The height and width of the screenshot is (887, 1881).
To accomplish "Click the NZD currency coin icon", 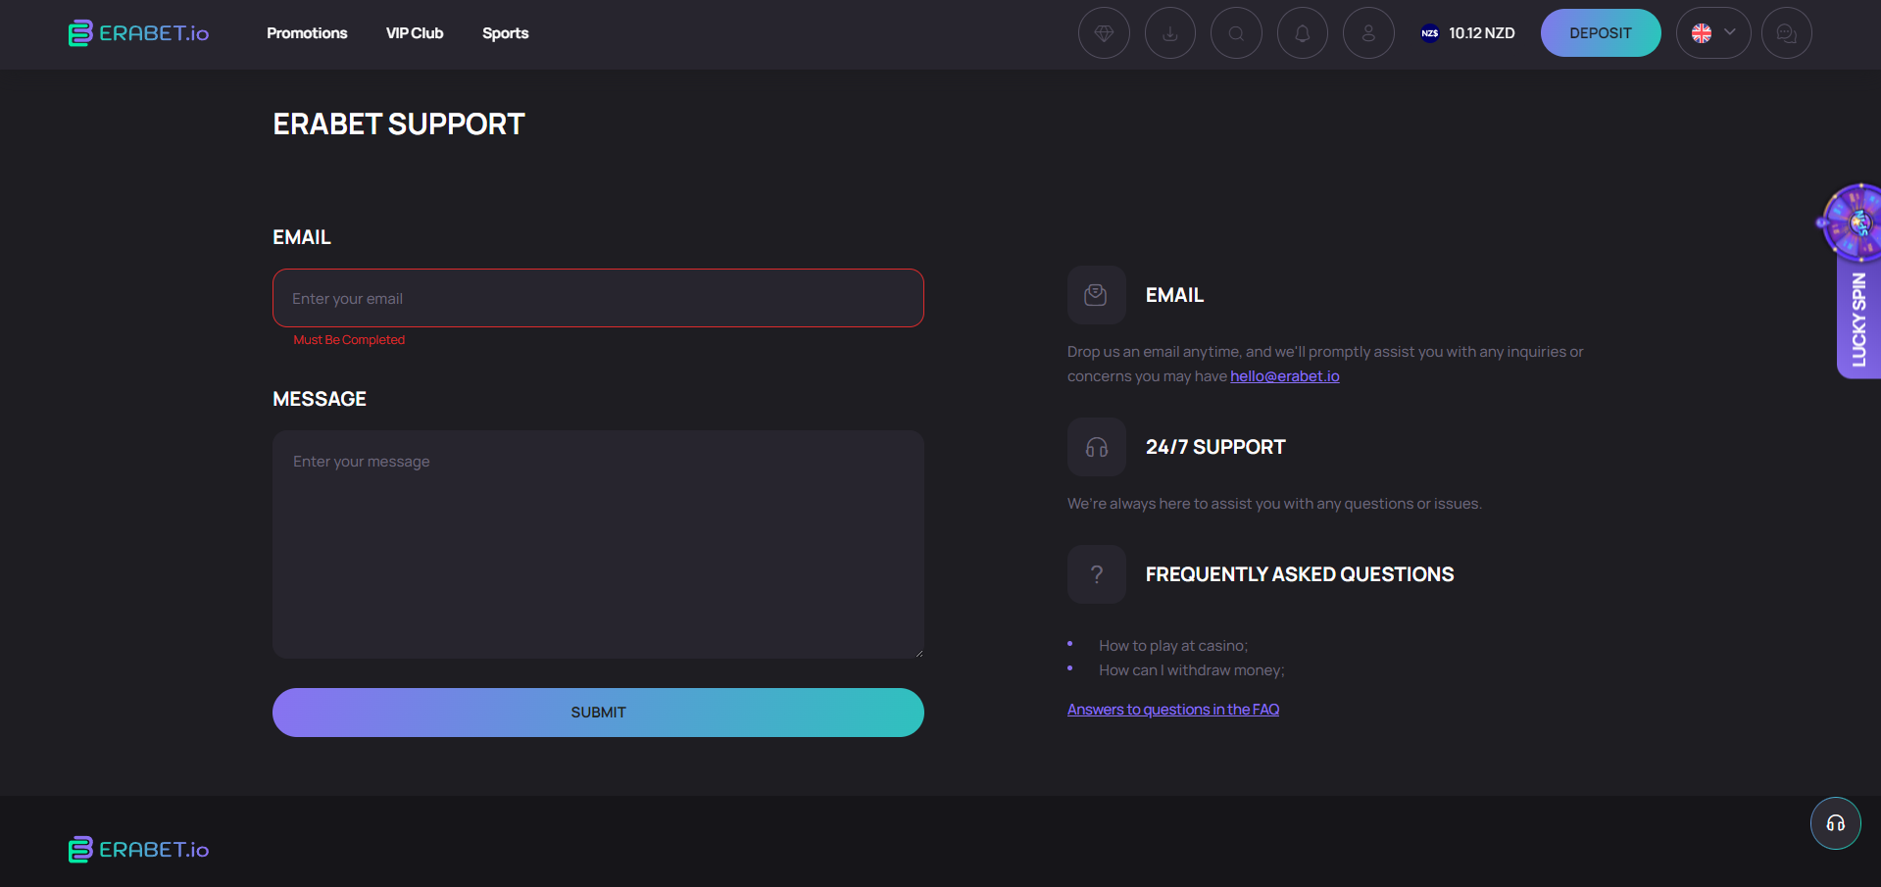I will [1430, 33].
